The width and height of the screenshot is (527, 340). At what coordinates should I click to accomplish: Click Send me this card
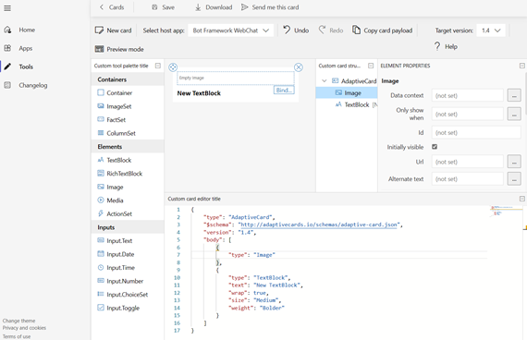[270, 7]
